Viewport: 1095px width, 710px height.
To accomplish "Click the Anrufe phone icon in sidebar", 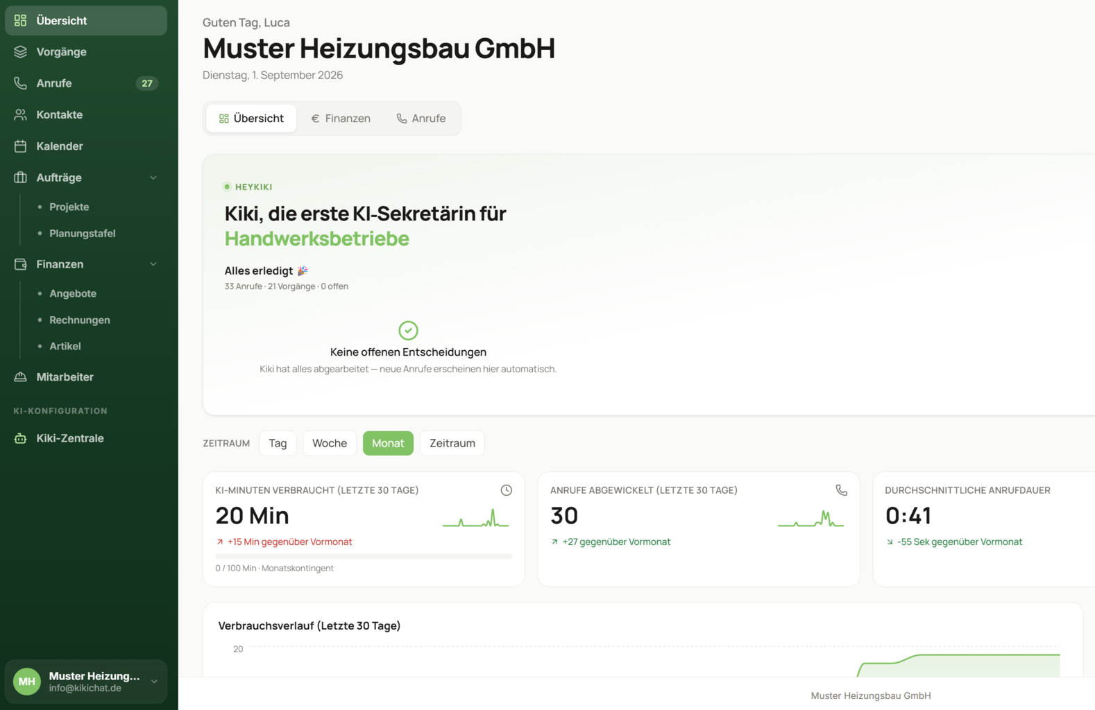I will click(21, 83).
